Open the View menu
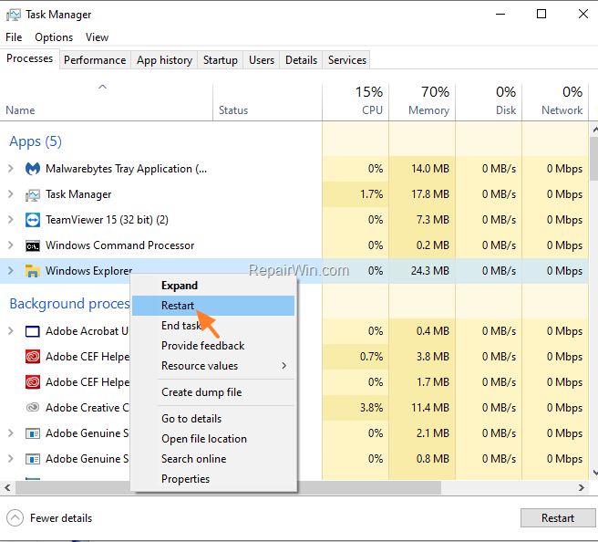Screen dimensions: 598x542 click(97, 37)
